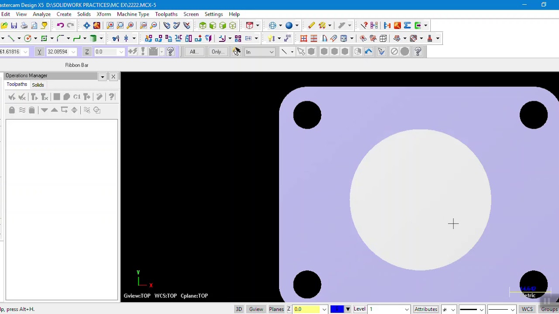Image resolution: width=559 pixels, height=314 pixels.
Task: Click the blue system color swatch
Action: coord(337,309)
